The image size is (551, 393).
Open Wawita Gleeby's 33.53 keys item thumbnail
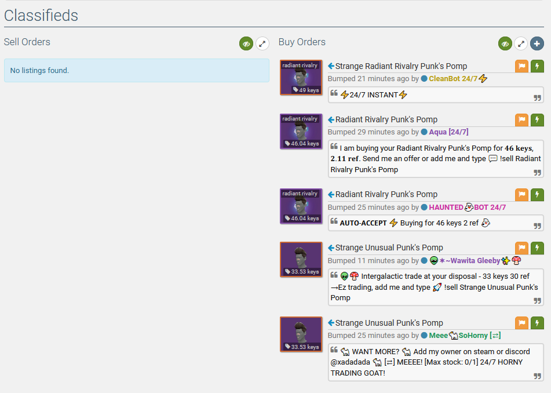301,260
